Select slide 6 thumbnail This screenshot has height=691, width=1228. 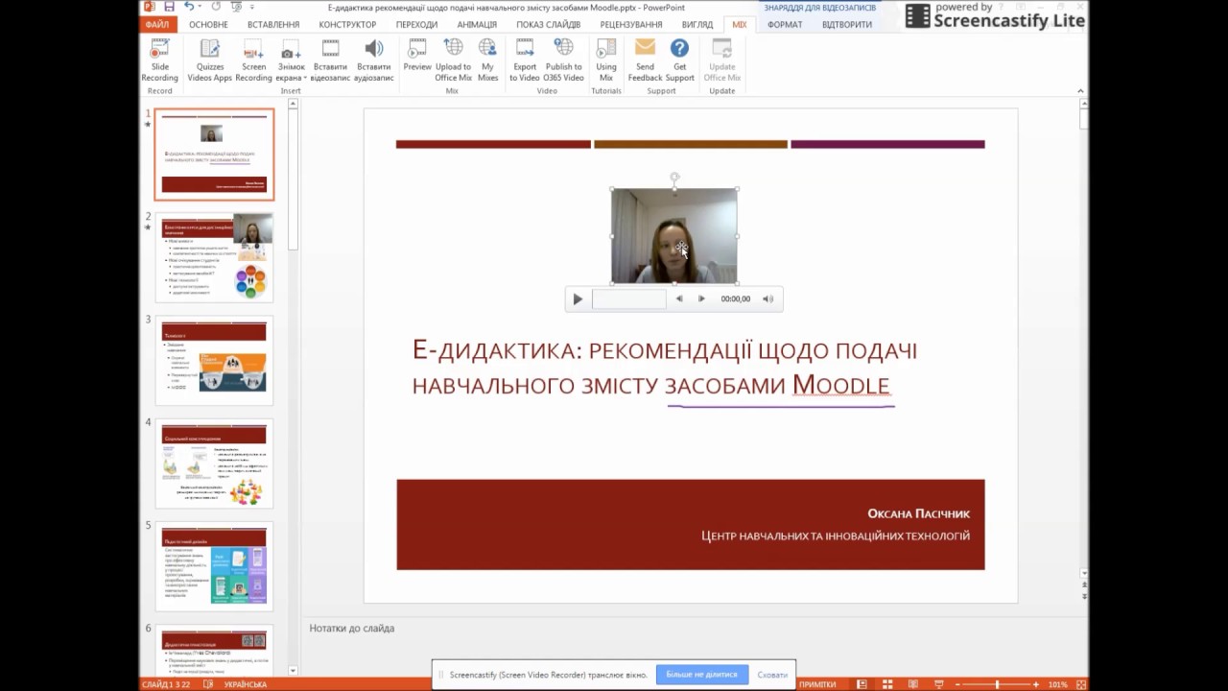(214, 653)
